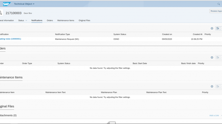Click the Maintenance Items section heading
This screenshot has width=222, height=124.
point(11,77)
